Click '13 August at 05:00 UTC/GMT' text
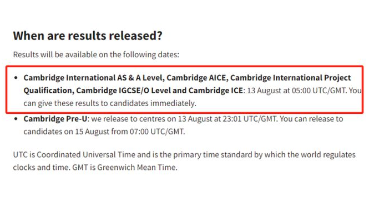The width and height of the screenshot is (369, 211). point(296,91)
